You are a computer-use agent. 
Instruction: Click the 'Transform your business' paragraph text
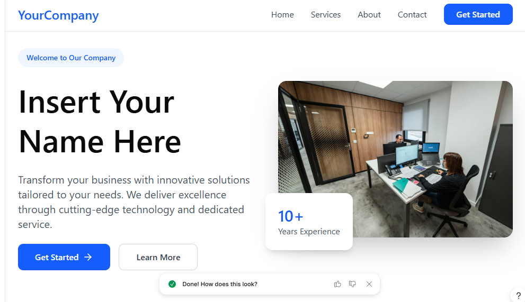(x=134, y=202)
